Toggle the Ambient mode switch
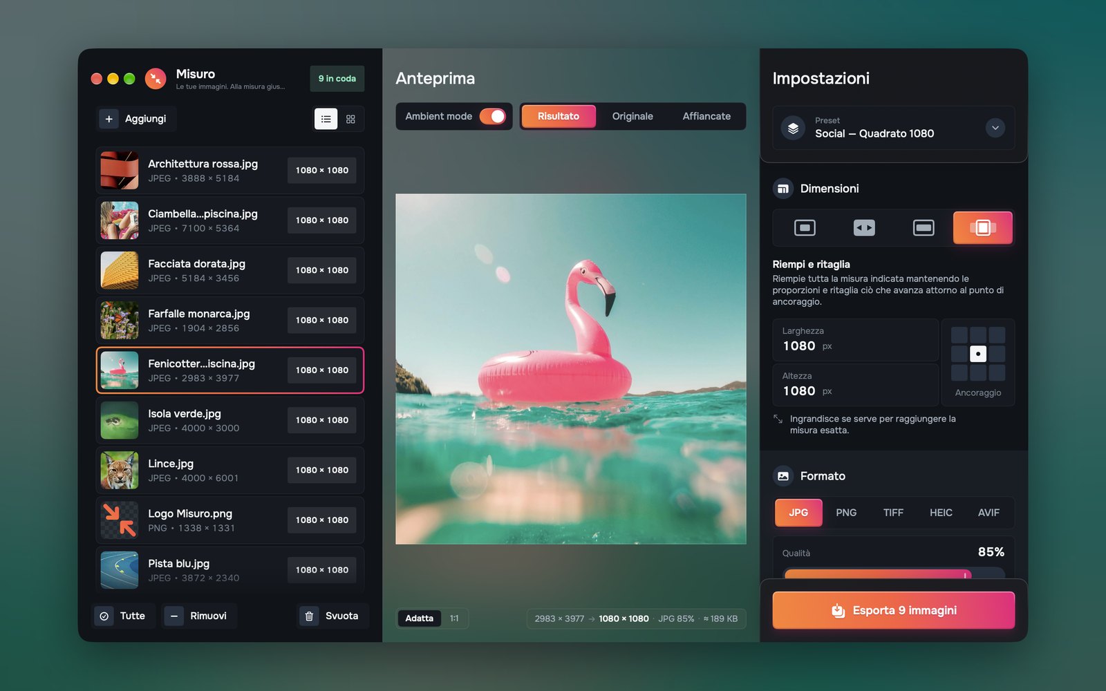 [493, 116]
